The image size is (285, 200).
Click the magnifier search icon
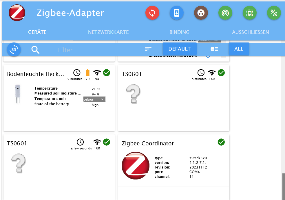(x=35, y=50)
